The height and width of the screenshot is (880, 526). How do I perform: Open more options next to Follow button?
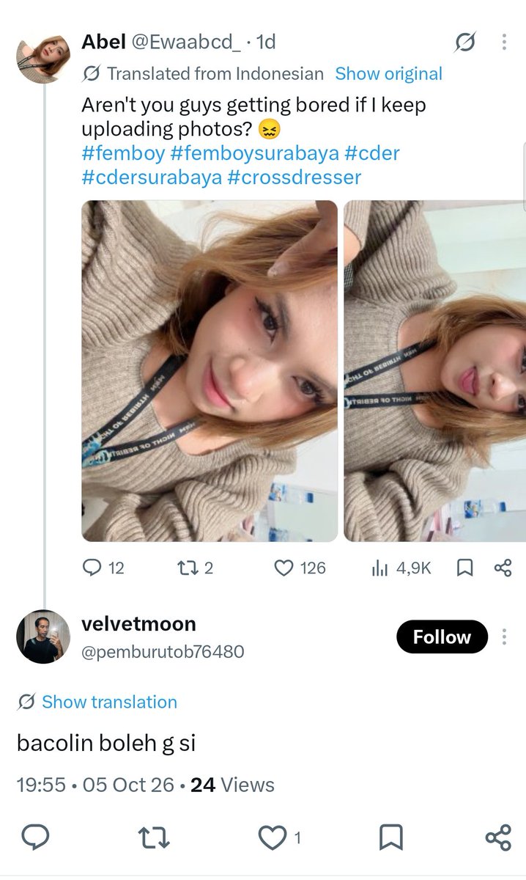(x=504, y=637)
